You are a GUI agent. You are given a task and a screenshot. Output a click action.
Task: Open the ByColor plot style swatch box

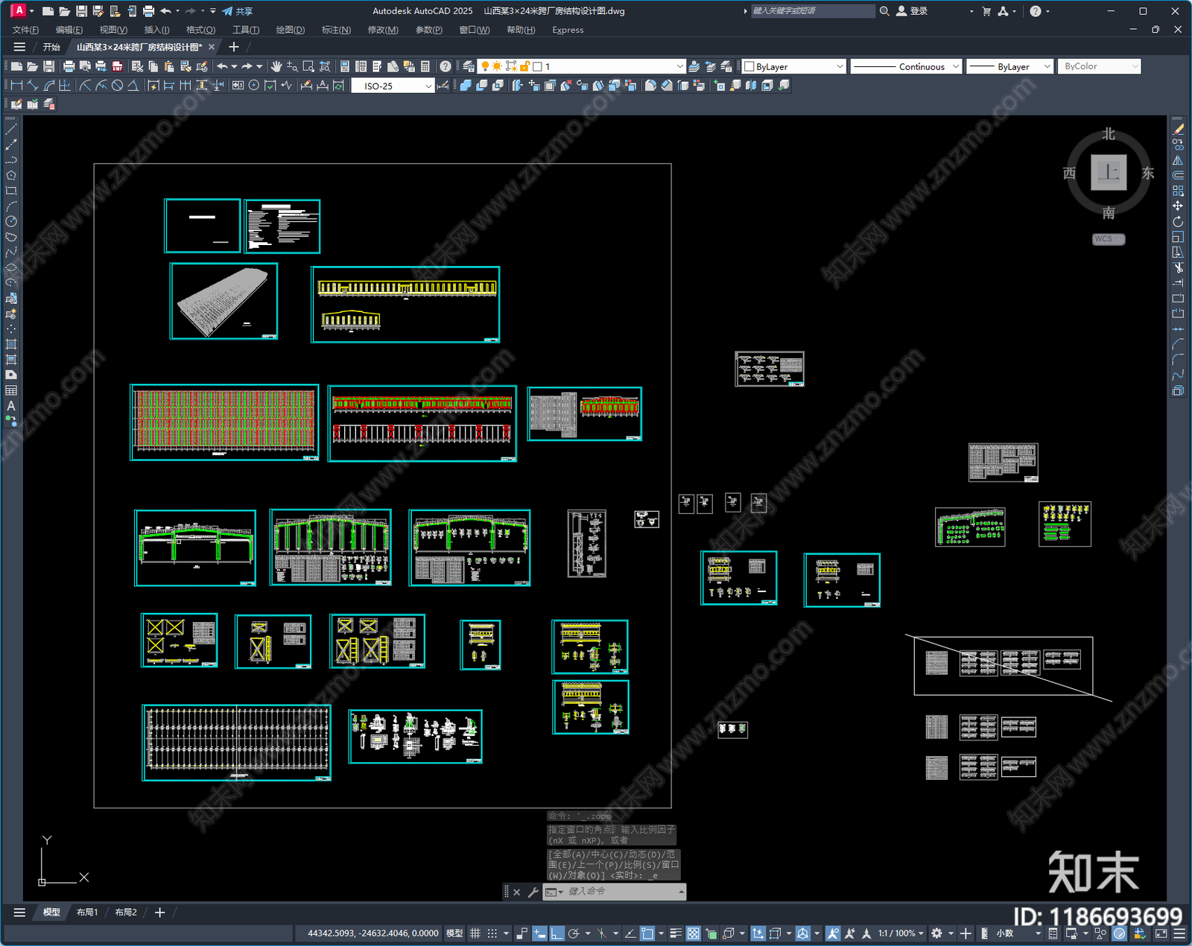(x=1099, y=66)
